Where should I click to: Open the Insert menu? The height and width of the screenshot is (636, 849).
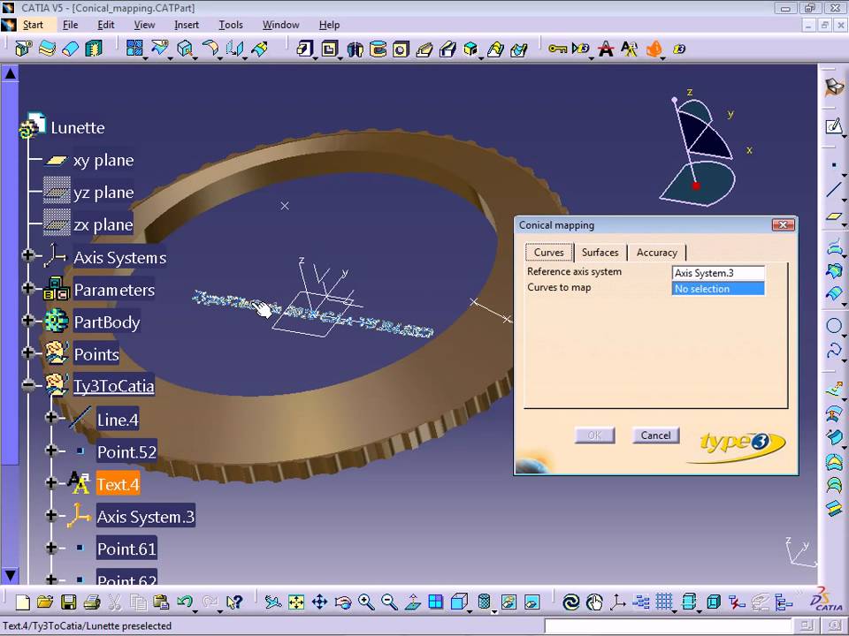pos(187,25)
